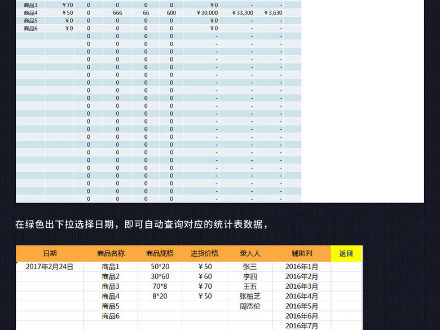
Task: Click the 录入人 column header
Action: (x=250, y=254)
